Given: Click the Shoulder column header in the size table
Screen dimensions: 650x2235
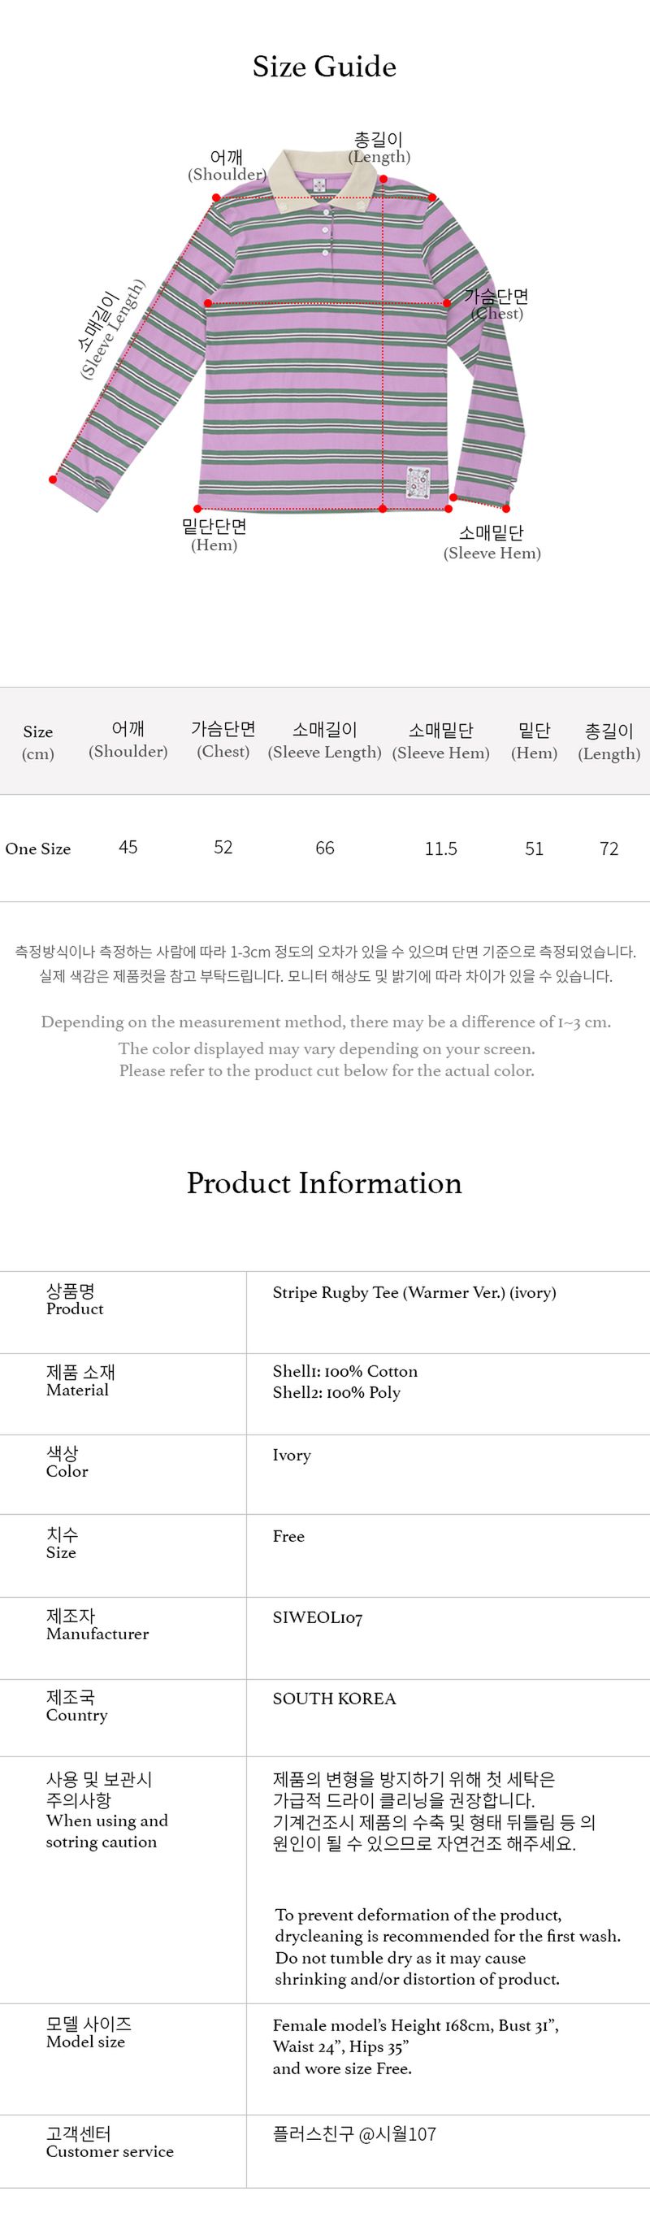Looking at the screenshot, I should 128,740.
